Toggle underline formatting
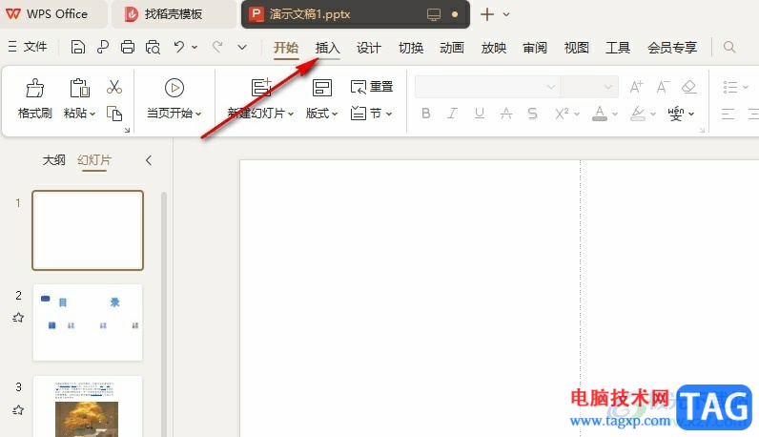Viewport: 759px width, 437px height. 480,114
